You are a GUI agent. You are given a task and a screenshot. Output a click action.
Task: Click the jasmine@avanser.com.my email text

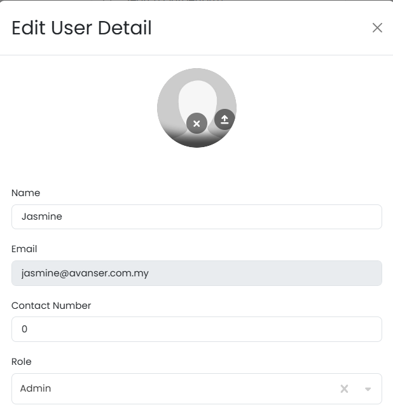pos(85,273)
